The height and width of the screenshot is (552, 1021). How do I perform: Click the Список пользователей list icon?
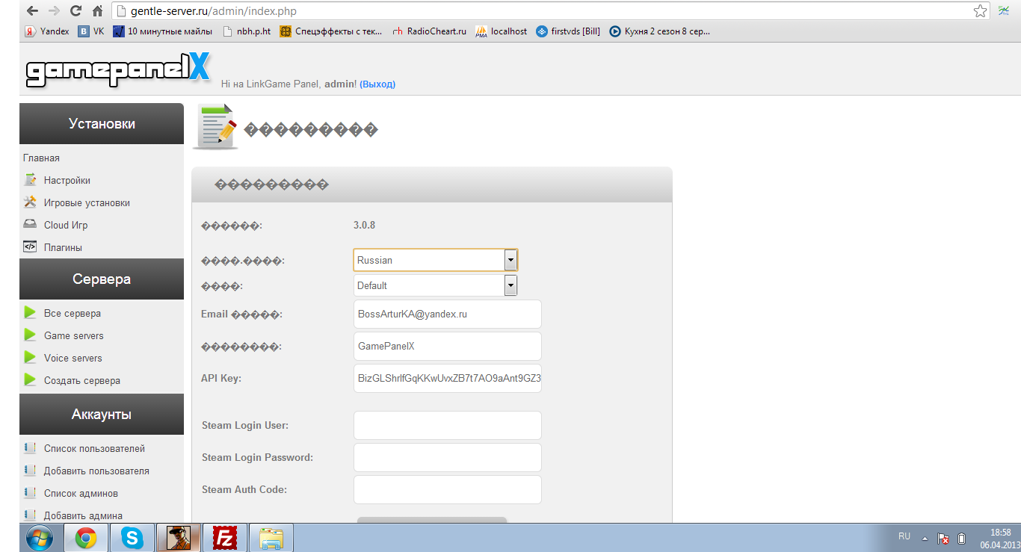pyautogui.click(x=30, y=448)
